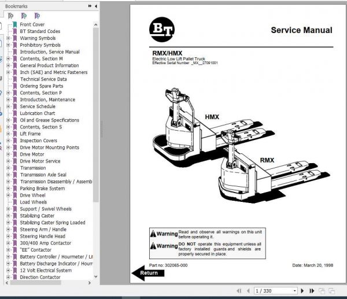Select the Ordering Spare Parts bookmark
Viewport: 347px width, 299px height.
coord(42,86)
